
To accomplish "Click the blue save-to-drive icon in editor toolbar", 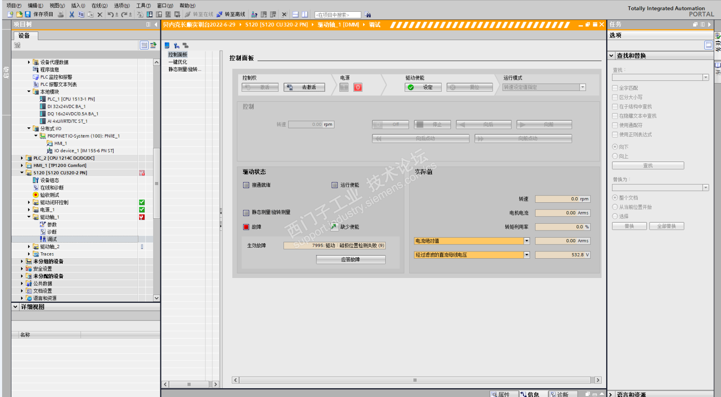I will coord(167,45).
